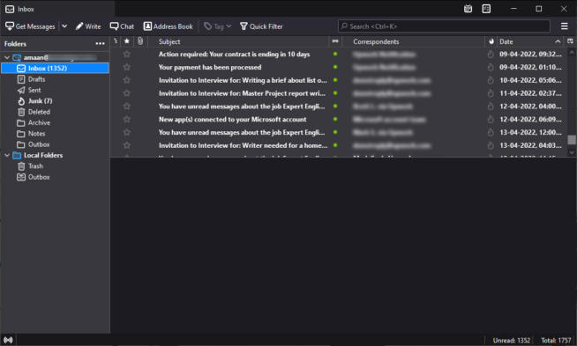Viewport: 577px width, 346px height.
Task: Click the thread column header icon
Action: pos(116,41)
